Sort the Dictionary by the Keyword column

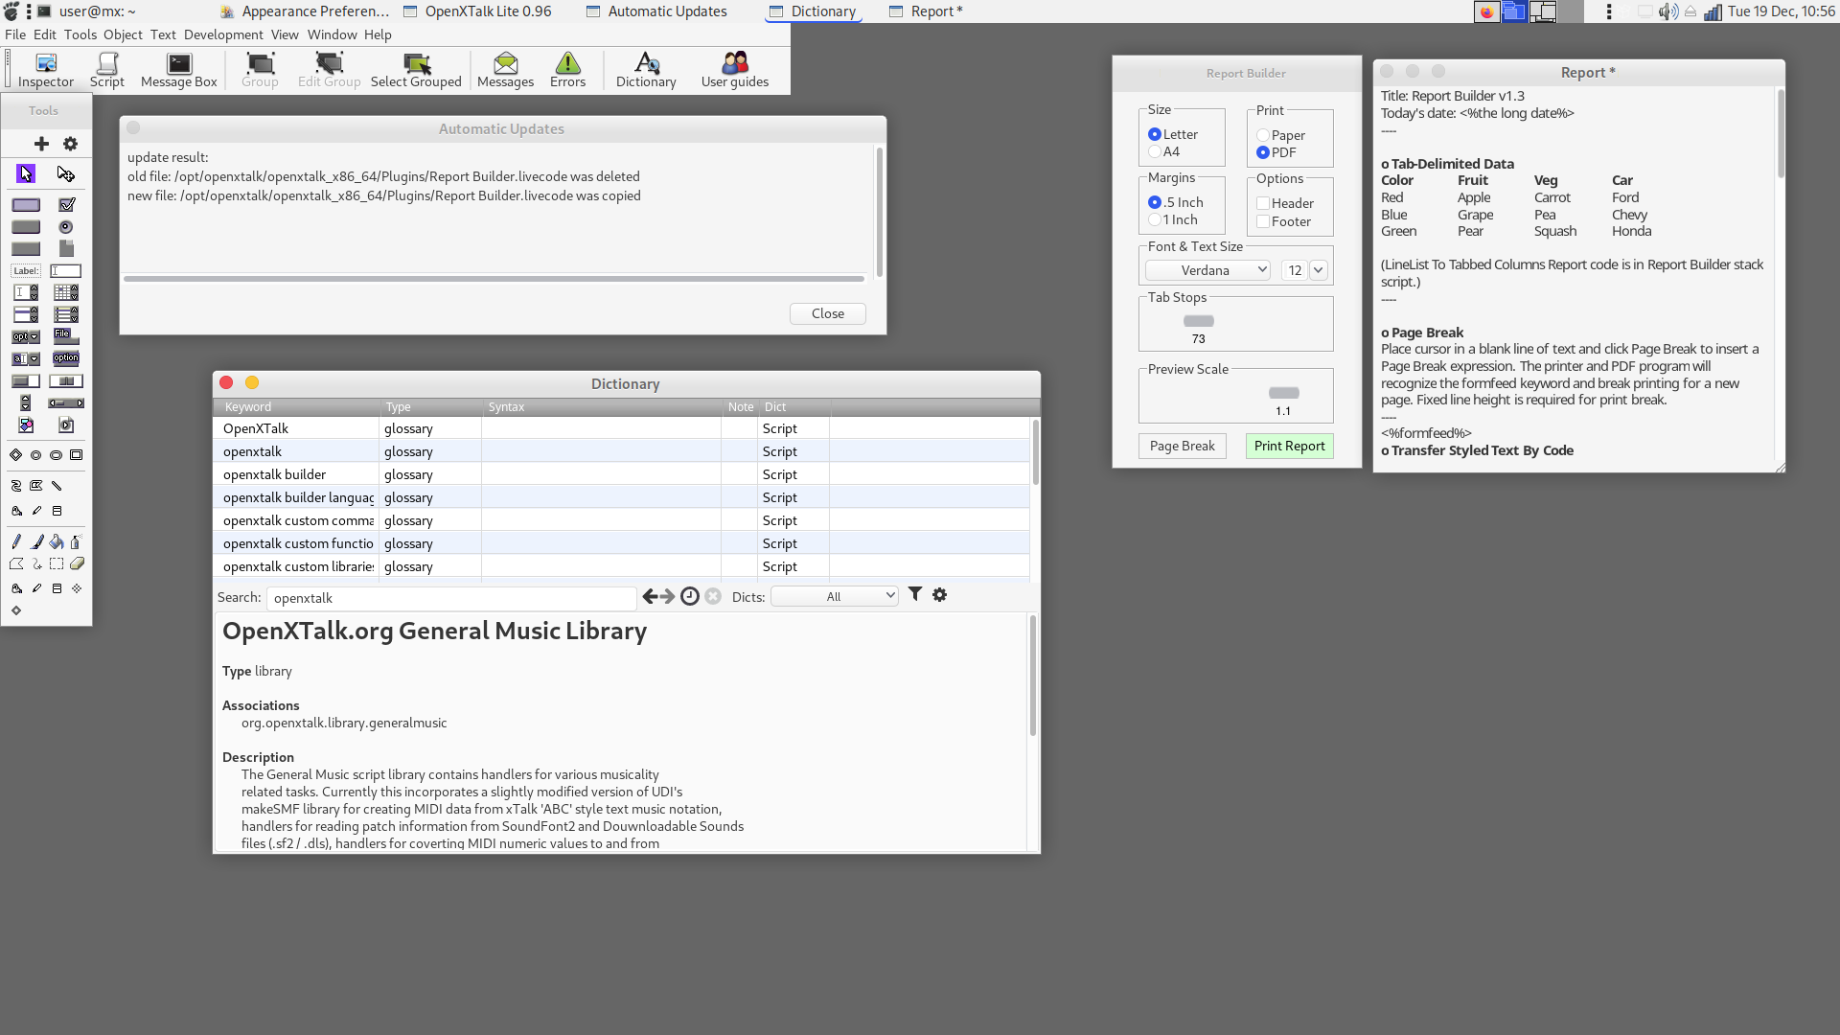[x=296, y=407]
